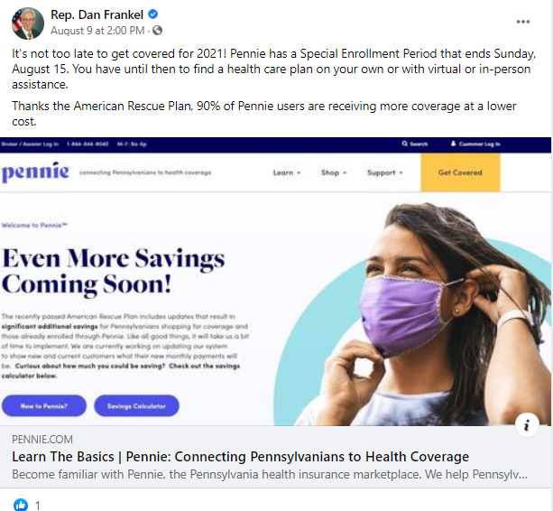Click the PENNIE.COM domain link
This screenshot has height=511, width=553.
coord(41,440)
